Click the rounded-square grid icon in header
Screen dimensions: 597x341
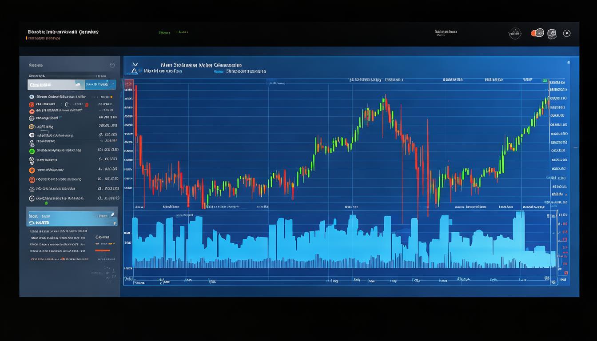(x=552, y=33)
